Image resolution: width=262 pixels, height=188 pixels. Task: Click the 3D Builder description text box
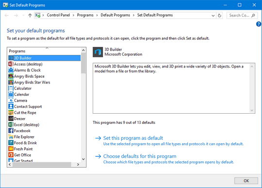click(174, 88)
